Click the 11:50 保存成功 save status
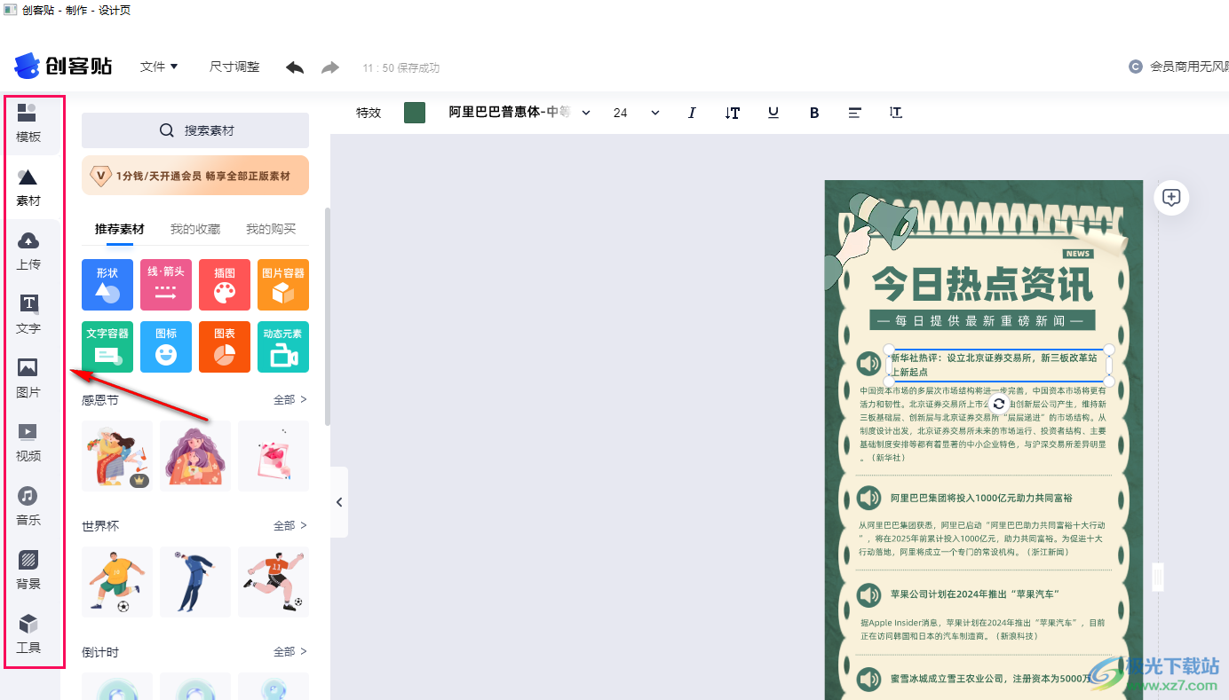This screenshot has width=1229, height=700. pos(400,67)
